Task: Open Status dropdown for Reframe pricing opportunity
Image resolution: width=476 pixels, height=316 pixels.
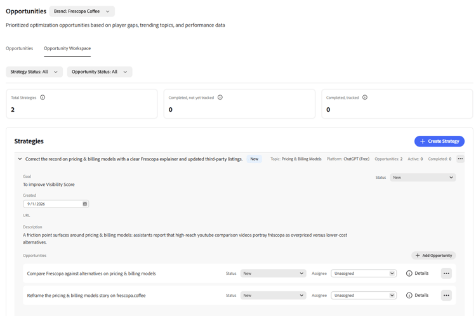Action: (x=273, y=295)
